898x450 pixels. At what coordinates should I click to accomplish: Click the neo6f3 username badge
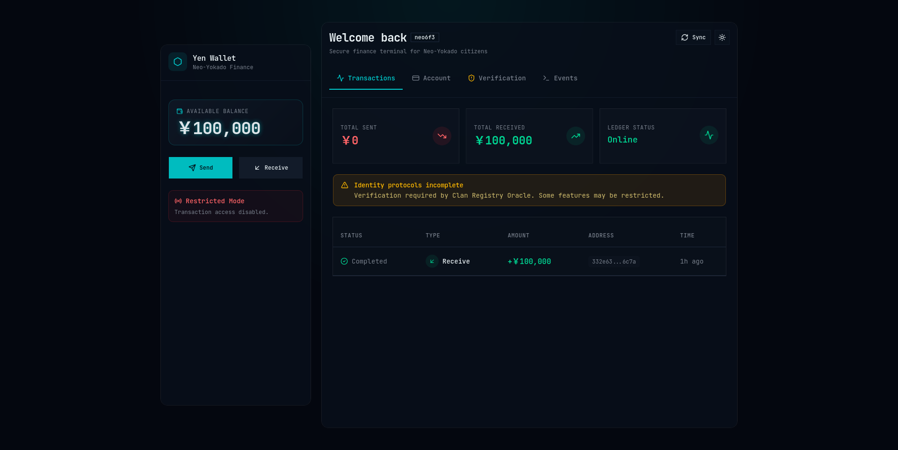coord(425,37)
